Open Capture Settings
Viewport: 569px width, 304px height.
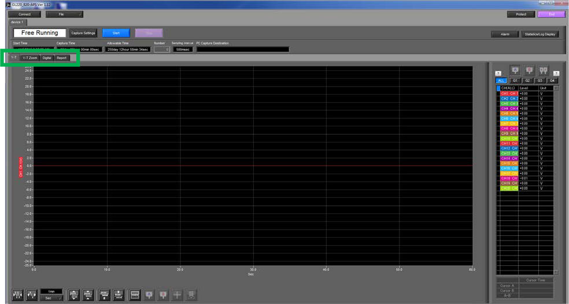coord(83,33)
